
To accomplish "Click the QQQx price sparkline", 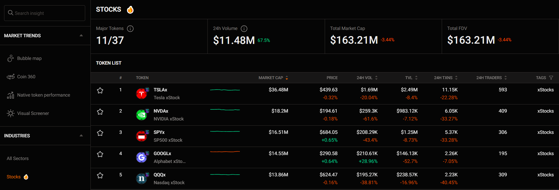I will coord(225,175).
